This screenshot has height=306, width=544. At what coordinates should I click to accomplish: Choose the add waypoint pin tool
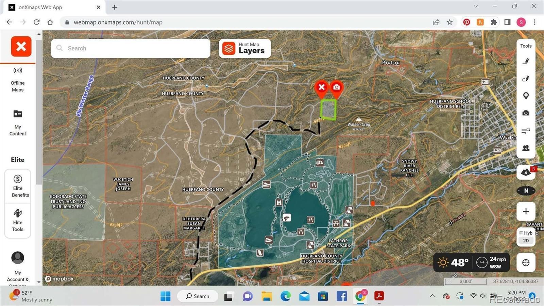coord(526,96)
